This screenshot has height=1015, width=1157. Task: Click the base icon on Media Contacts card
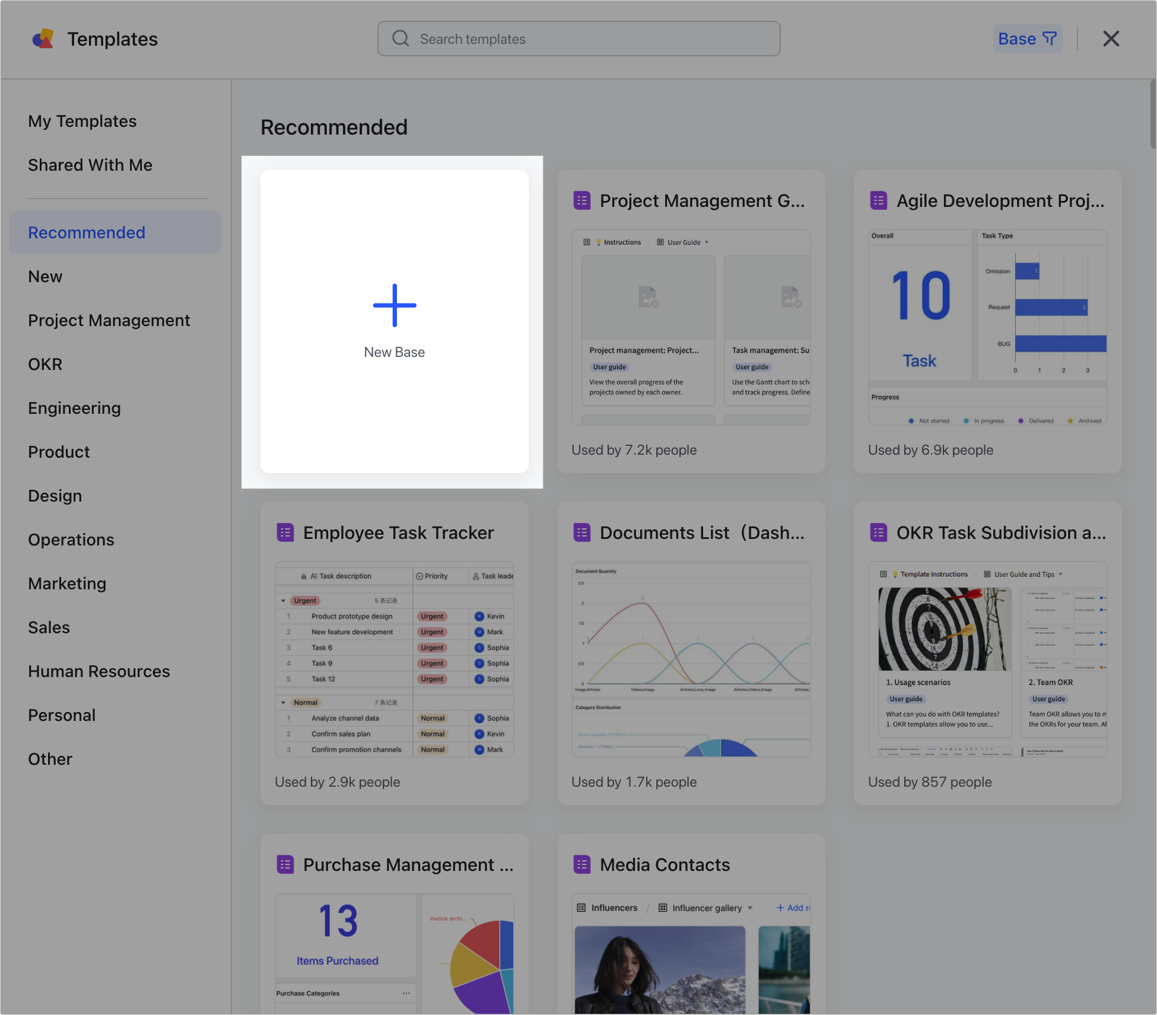581,864
